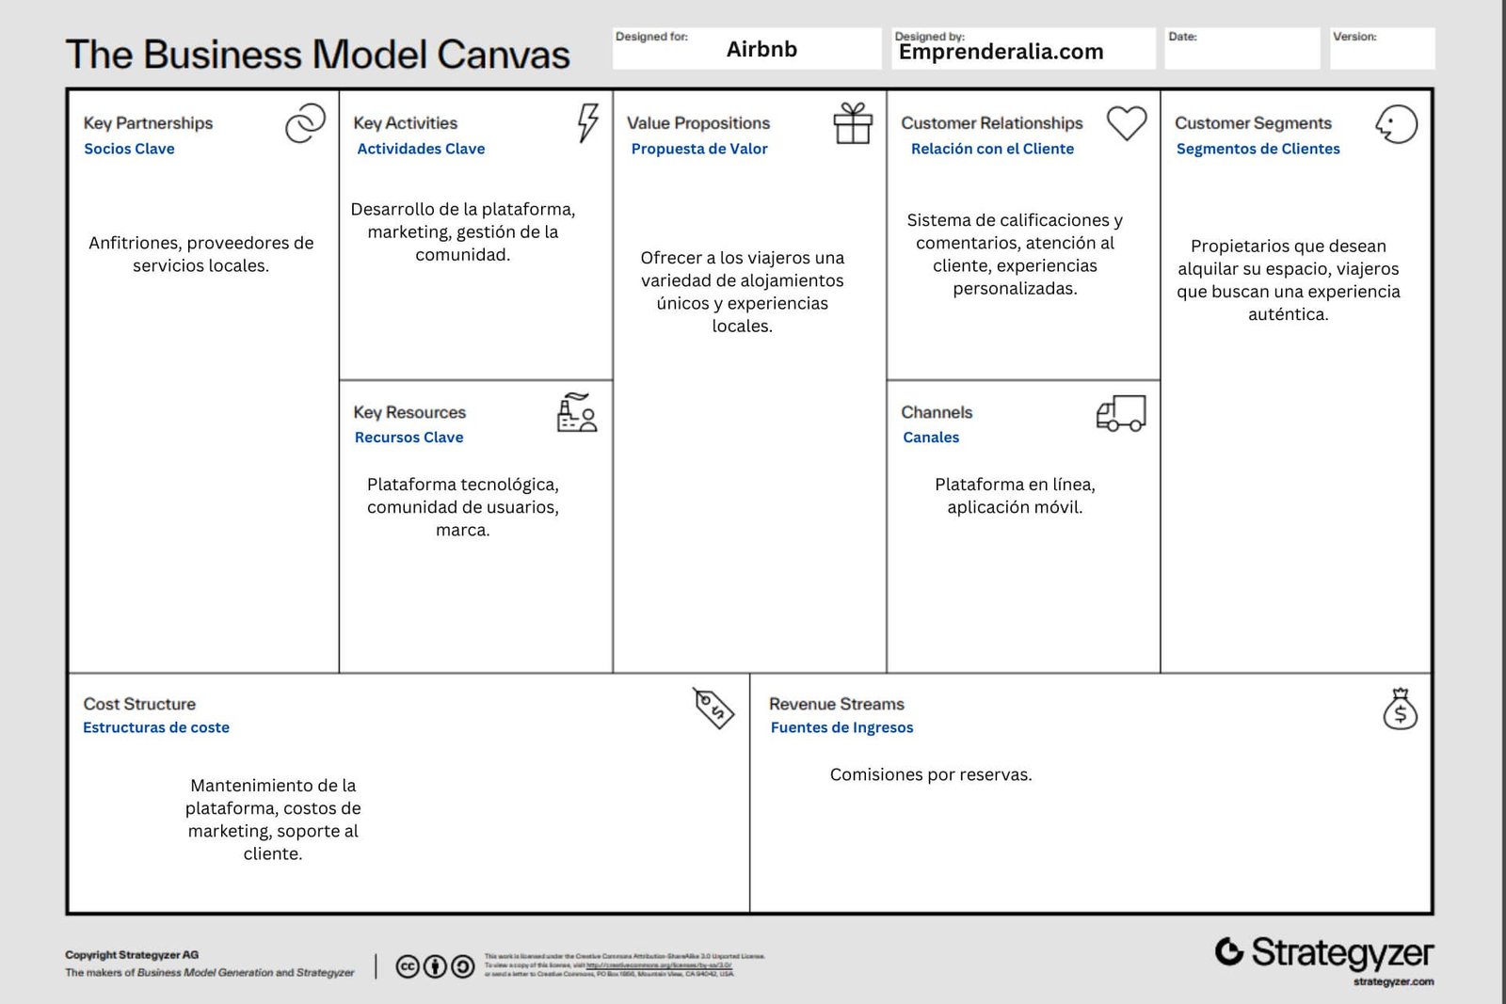Click the Estructuras de coste subtitle

[x=156, y=727]
